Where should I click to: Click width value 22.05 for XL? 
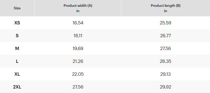tap(78, 74)
